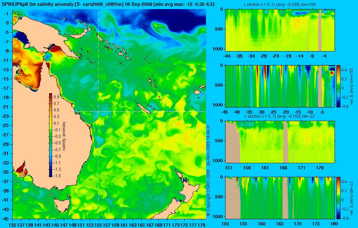This screenshot has width=358, height=228.
Task: Click the '04-Nov-2009 16:46:31' timestamp
Action: tap(208, 145)
